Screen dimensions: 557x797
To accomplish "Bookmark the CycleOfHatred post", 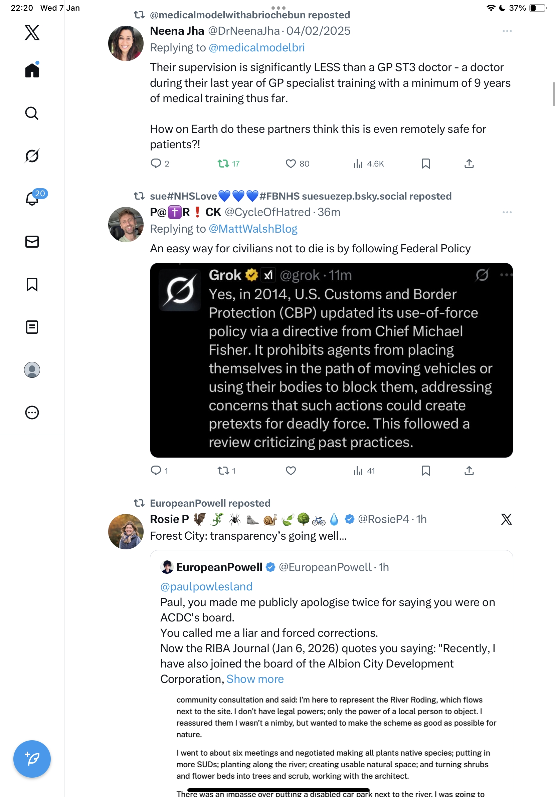I will pyautogui.click(x=425, y=470).
